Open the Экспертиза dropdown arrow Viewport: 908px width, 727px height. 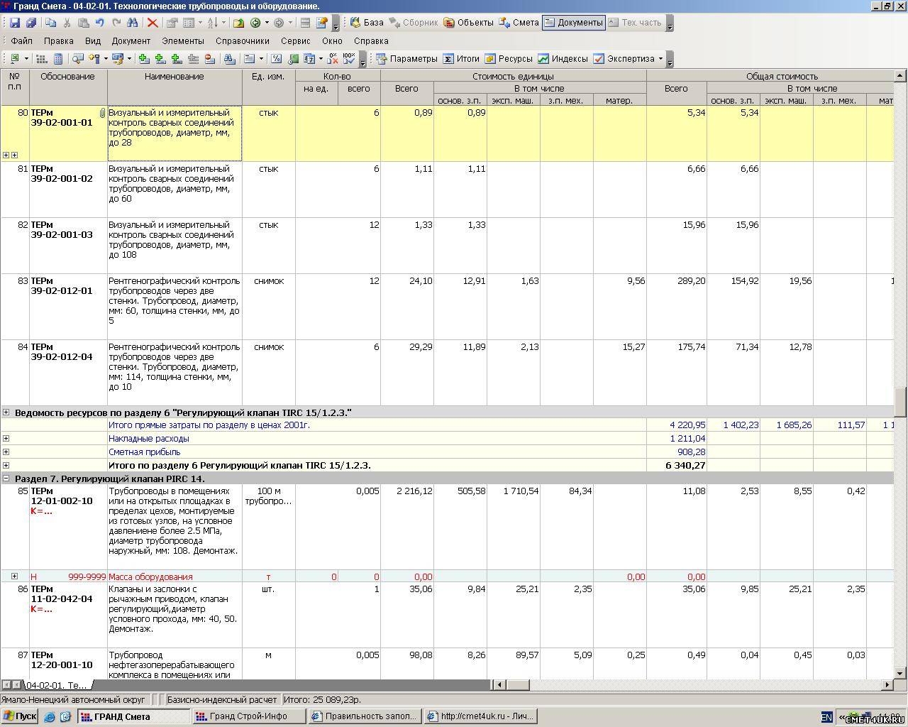pos(660,59)
